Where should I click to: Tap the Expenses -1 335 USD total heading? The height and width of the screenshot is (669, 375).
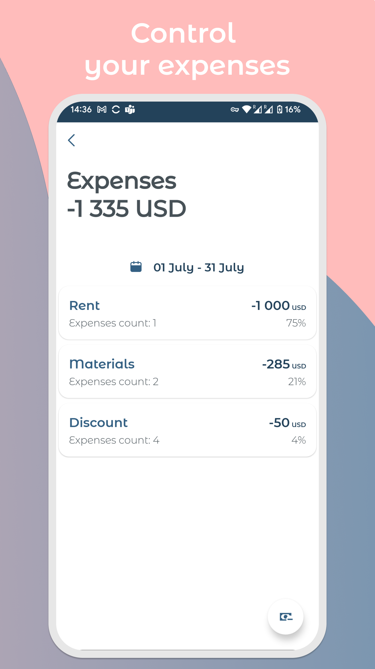click(x=127, y=194)
